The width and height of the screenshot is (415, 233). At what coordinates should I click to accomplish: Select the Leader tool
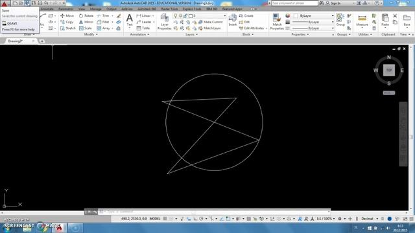pyautogui.click(x=144, y=22)
